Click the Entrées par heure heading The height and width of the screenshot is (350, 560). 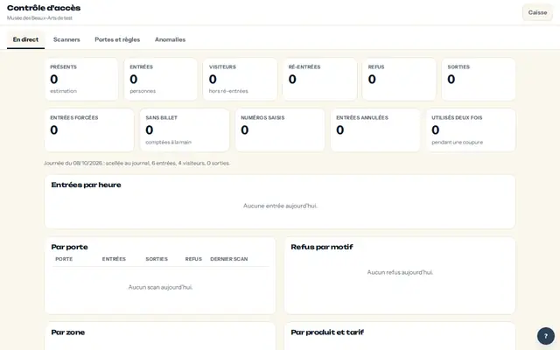pos(86,185)
